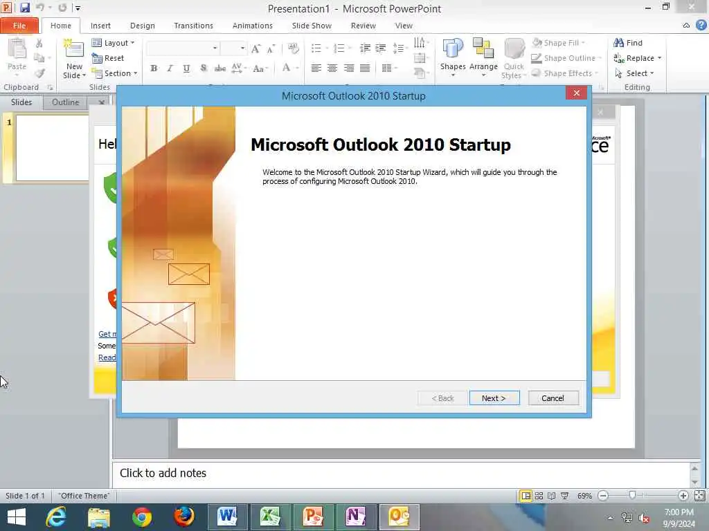Switch to the Review ribbon tab
The width and height of the screenshot is (709, 531).
coord(363,26)
